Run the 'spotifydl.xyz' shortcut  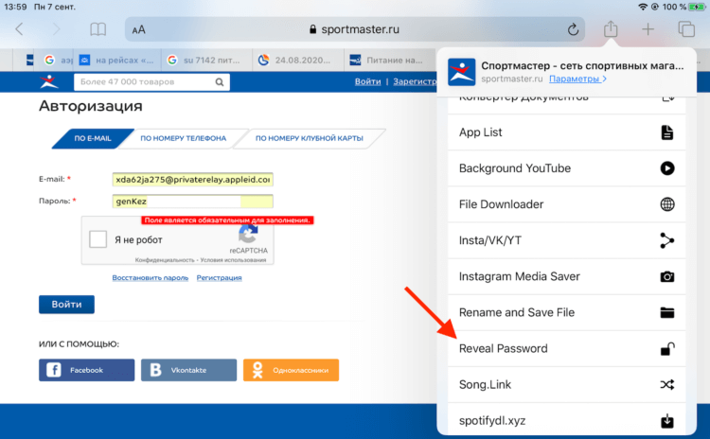(566, 420)
